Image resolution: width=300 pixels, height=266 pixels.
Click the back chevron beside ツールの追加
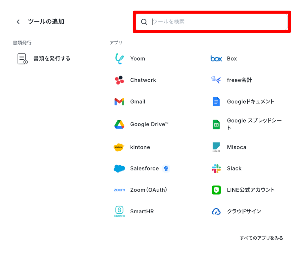pos(18,22)
